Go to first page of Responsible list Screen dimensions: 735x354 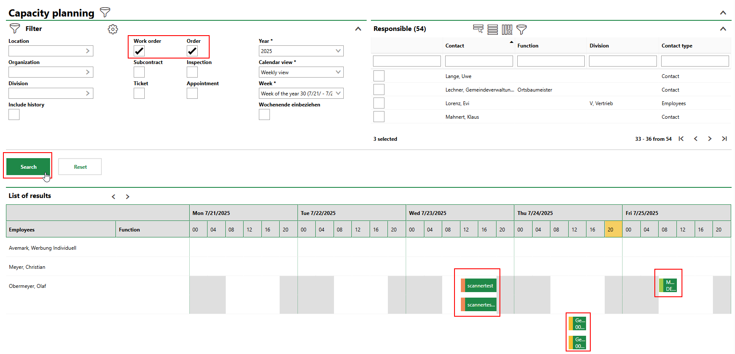681,139
